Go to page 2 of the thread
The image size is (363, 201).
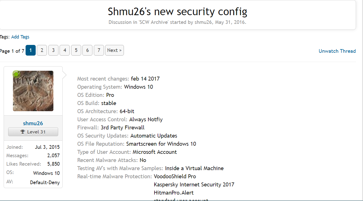point(42,51)
